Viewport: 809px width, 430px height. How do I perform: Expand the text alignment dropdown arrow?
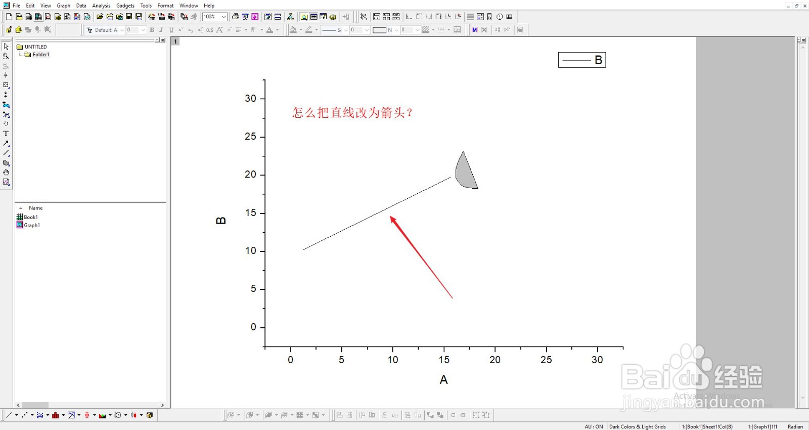pos(246,30)
